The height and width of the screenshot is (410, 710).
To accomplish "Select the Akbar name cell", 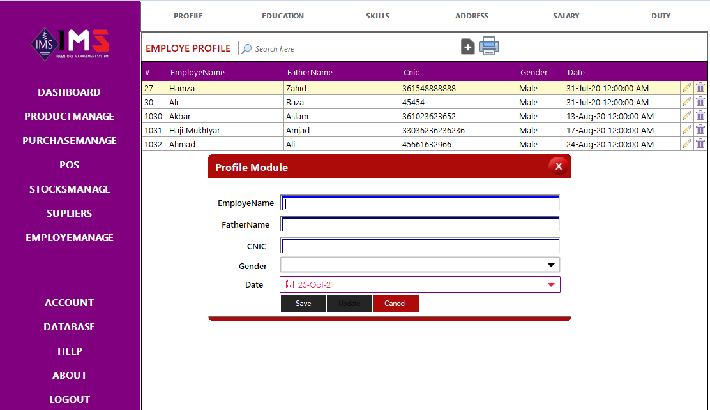I will pyautogui.click(x=225, y=116).
